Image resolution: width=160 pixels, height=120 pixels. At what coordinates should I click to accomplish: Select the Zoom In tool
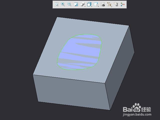63,4
